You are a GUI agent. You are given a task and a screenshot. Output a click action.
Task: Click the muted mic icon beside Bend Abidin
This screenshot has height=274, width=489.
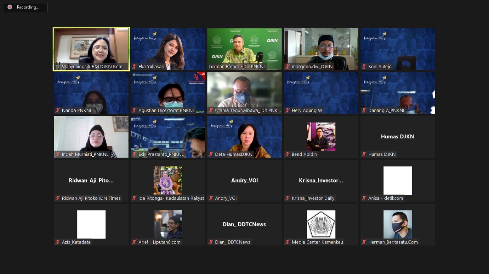coord(288,154)
